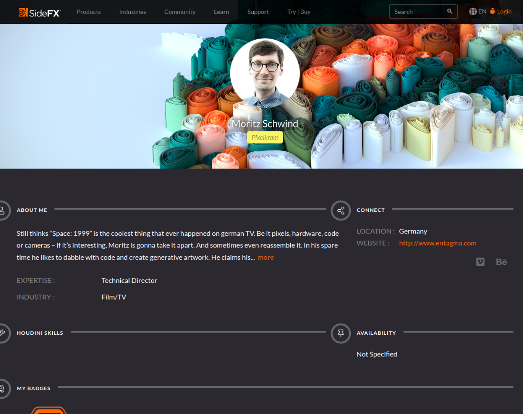The width and height of the screenshot is (523, 414).
Task: Click the Try | Buy menu item
Action: pyautogui.click(x=299, y=12)
